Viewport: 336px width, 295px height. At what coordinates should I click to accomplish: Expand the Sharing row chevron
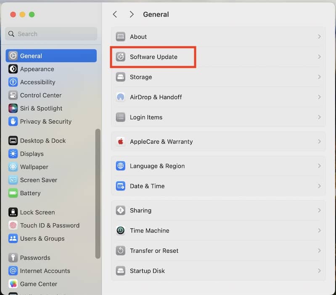319,210
